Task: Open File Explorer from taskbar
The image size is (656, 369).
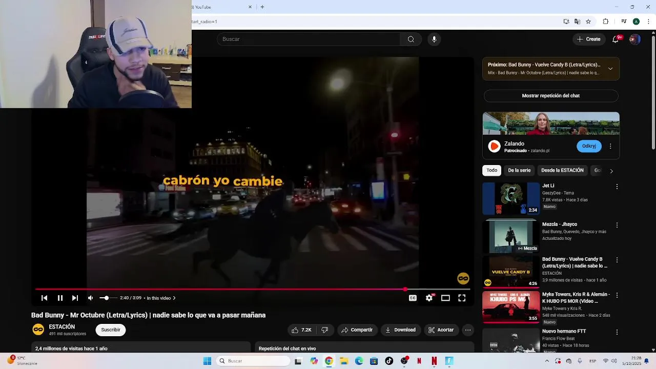Action: [344, 361]
